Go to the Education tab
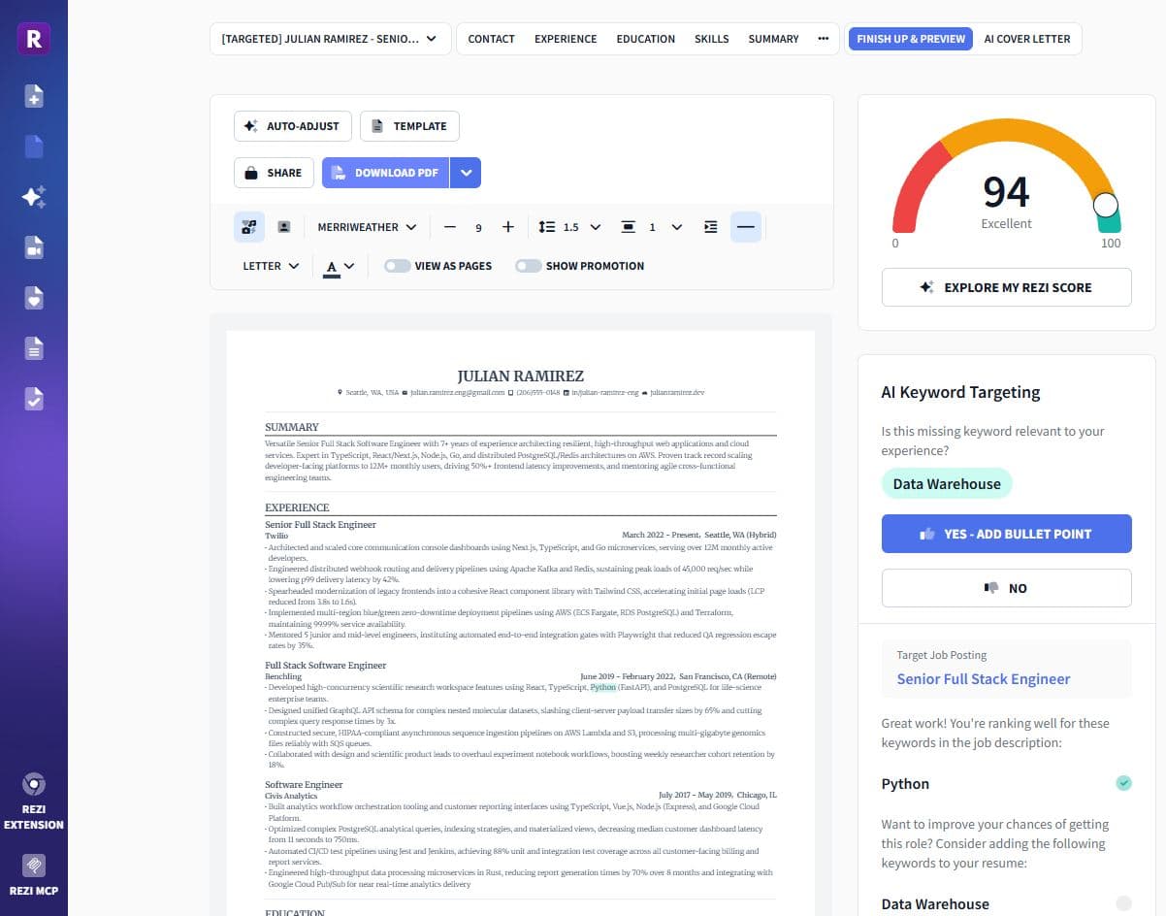The image size is (1166, 916). (645, 39)
